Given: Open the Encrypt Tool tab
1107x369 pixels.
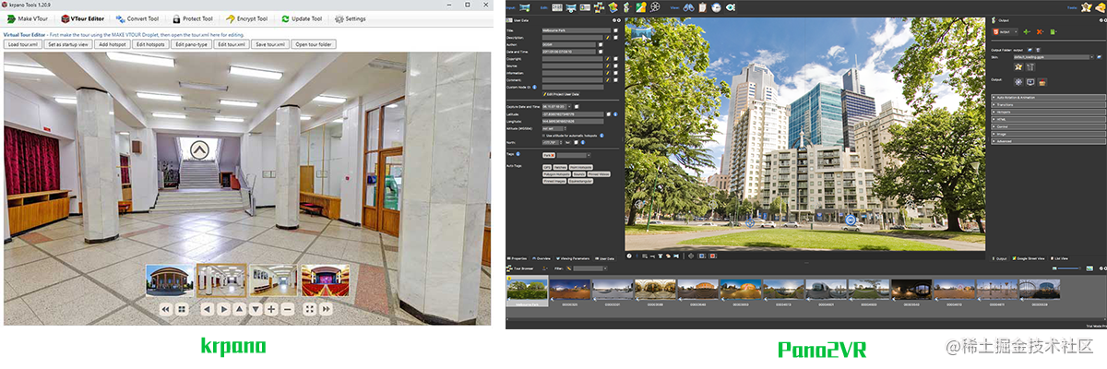Looking at the screenshot, I should [247, 18].
